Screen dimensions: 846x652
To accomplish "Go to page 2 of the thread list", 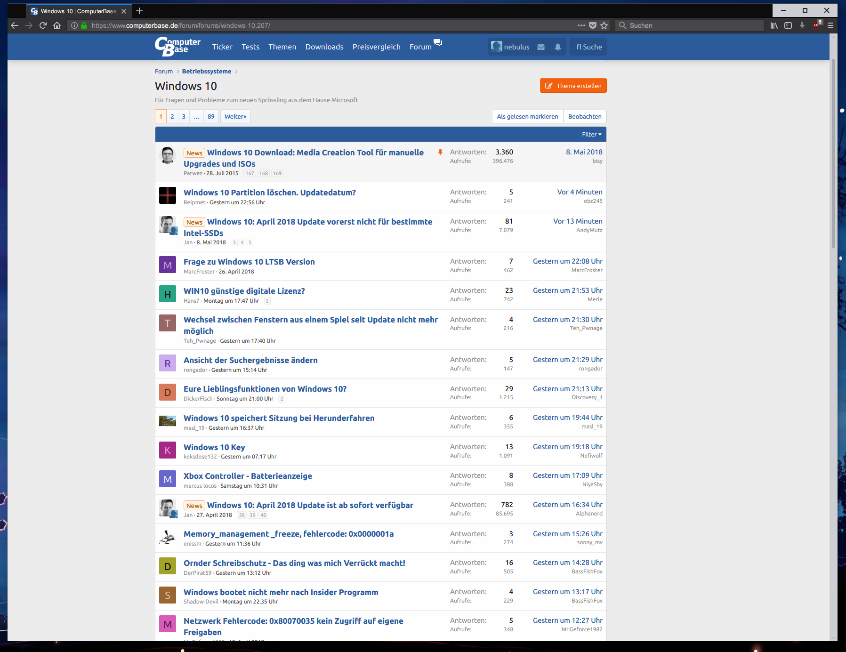I will point(172,116).
